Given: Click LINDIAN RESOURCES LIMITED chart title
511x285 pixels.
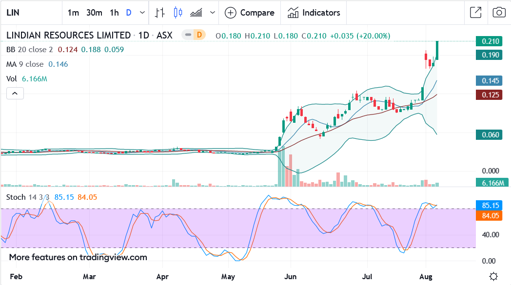Looking at the screenshot, I should pyautogui.click(x=68, y=35).
